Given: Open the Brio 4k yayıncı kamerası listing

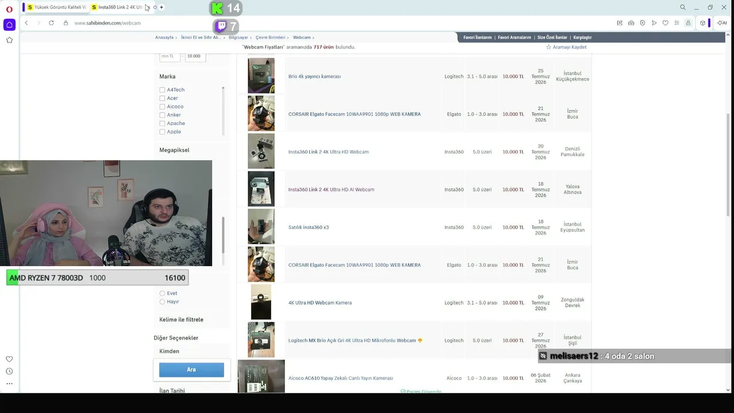Looking at the screenshot, I should [x=315, y=76].
